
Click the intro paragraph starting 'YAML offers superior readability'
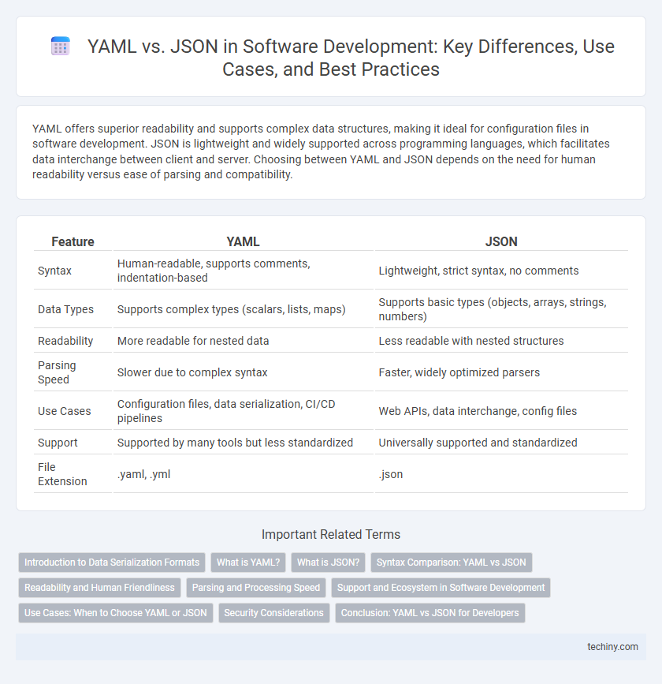click(321, 151)
